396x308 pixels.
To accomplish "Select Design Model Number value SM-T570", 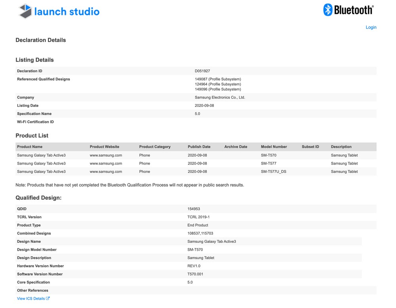I will pyautogui.click(x=195, y=249).
